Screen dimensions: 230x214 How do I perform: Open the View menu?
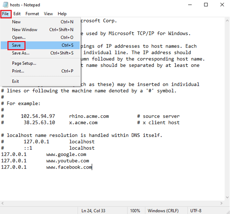tap(48, 14)
